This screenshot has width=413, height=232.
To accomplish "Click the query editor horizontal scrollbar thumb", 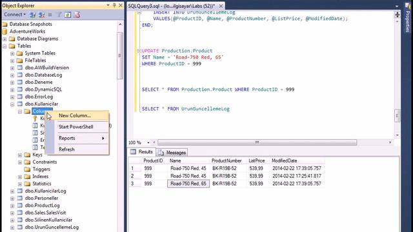I will pyautogui.click(x=257, y=142).
